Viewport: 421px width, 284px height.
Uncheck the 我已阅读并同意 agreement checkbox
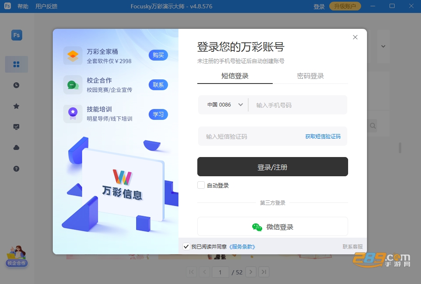click(186, 246)
